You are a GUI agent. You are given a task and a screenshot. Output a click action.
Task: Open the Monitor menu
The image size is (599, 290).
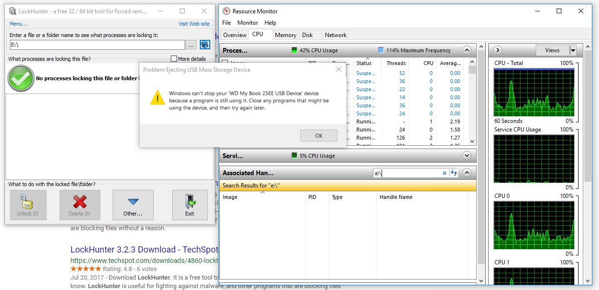[x=247, y=22]
